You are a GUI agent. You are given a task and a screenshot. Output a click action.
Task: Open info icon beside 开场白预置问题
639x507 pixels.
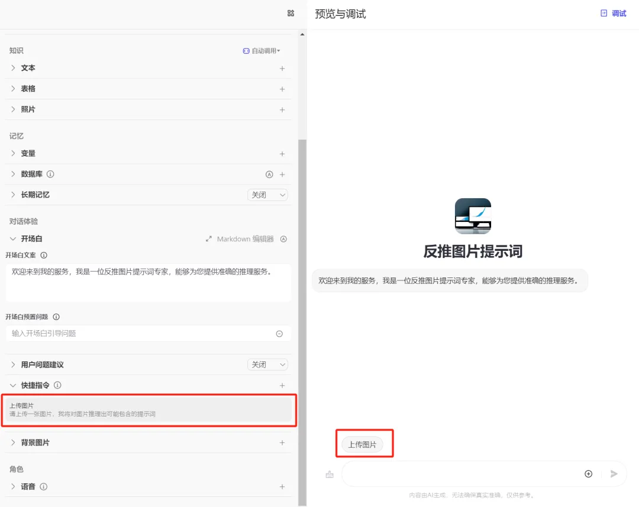pos(56,317)
